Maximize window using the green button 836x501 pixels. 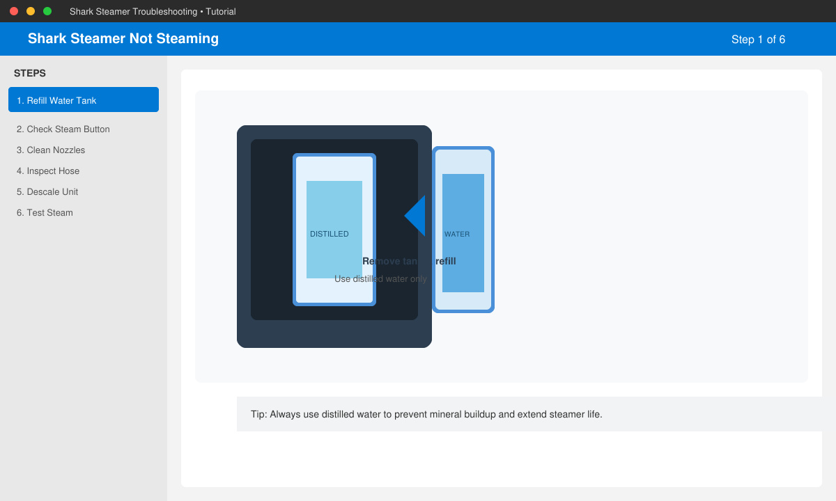(x=47, y=11)
